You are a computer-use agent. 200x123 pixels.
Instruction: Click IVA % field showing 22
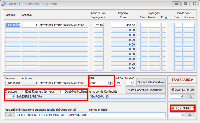(118, 83)
